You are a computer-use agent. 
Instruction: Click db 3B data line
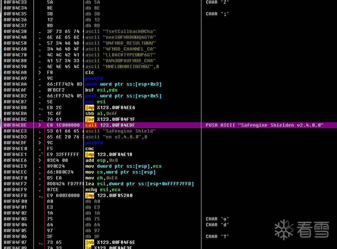(93, 14)
